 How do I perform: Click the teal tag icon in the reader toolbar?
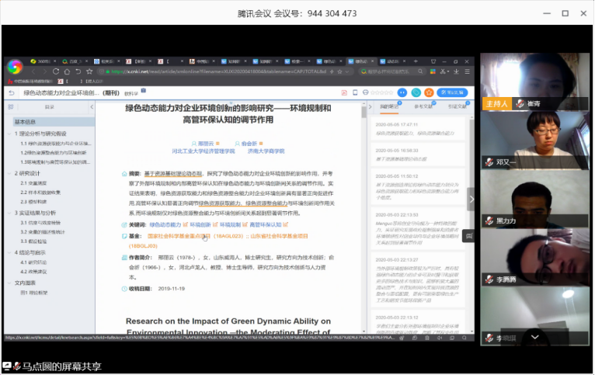click(416, 92)
